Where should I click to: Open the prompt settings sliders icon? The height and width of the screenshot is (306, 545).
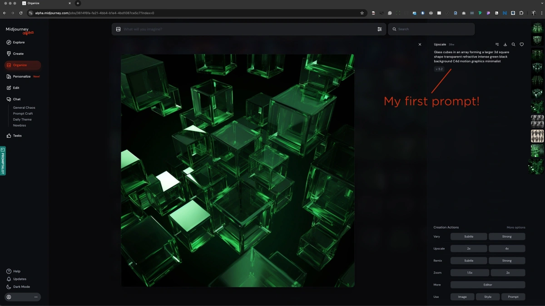pyautogui.click(x=380, y=29)
